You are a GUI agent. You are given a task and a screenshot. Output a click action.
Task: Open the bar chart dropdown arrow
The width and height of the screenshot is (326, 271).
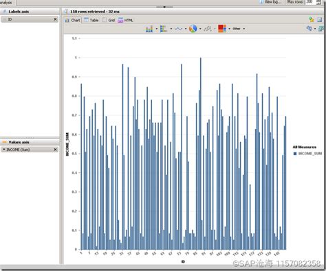point(157,29)
